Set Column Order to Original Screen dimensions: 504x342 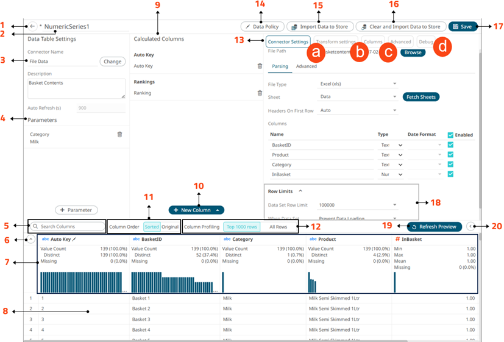click(169, 227)
